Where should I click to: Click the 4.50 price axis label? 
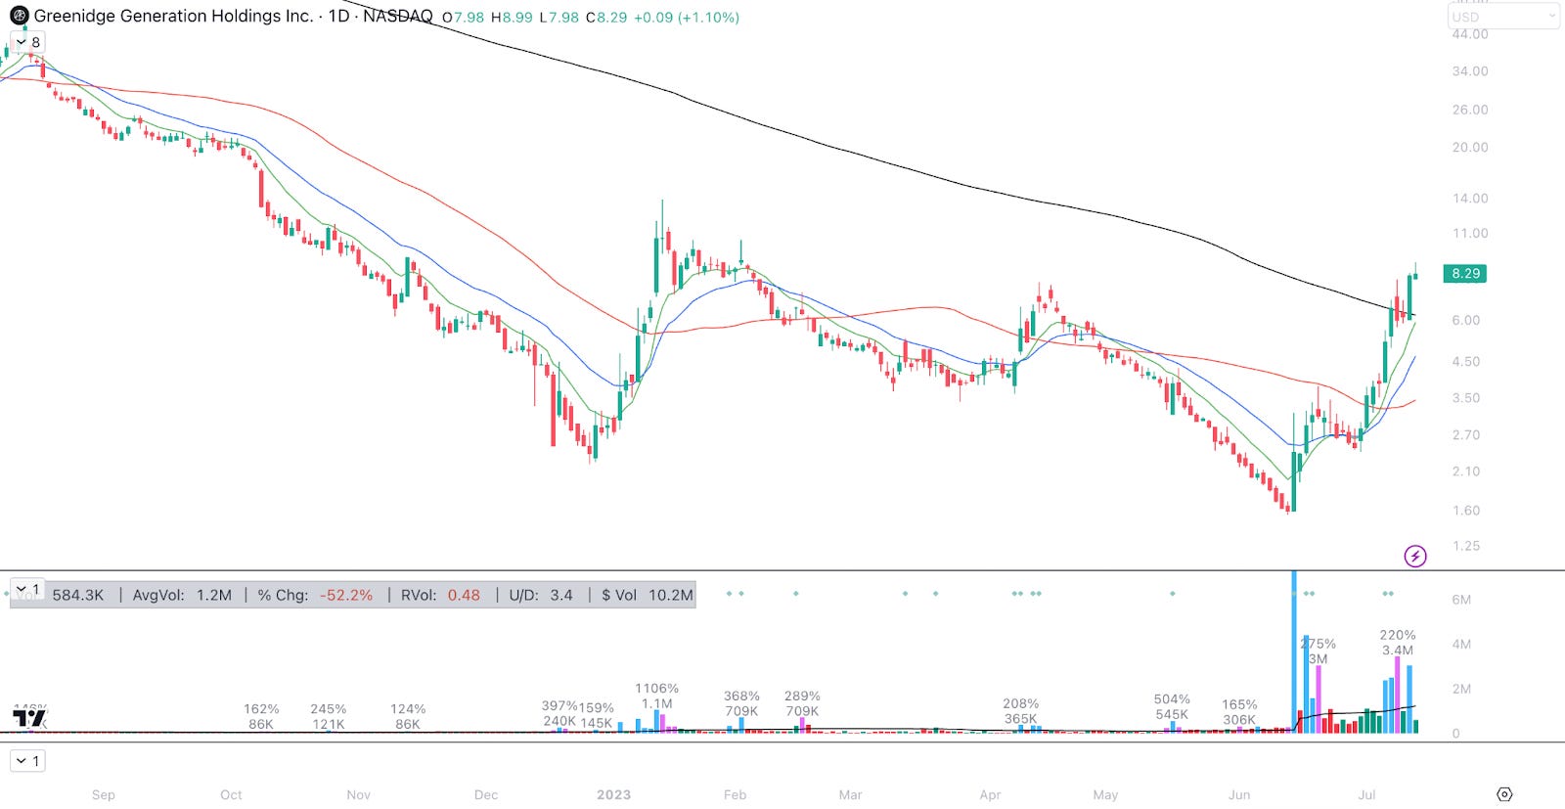click(1466, 361)
